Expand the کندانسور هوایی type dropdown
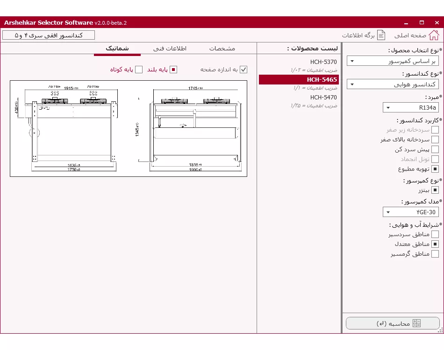Image resolution: width=444 pixels, height=350 pixels. [393, 84]
